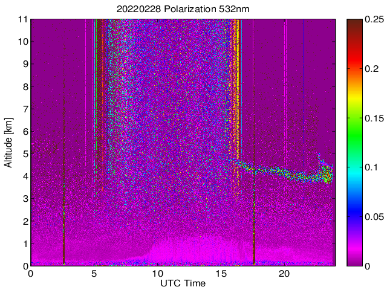Click the colorbar tick label 0.25

click(374, 19)
